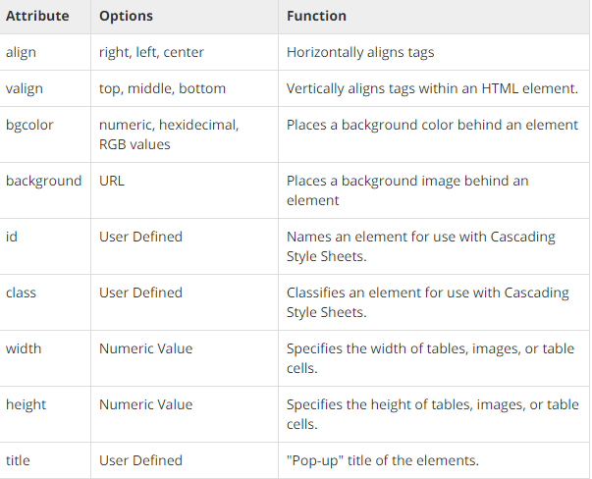Click the height attribute name
The width and height of the screenshot is (592, 479).
point(26,404)
